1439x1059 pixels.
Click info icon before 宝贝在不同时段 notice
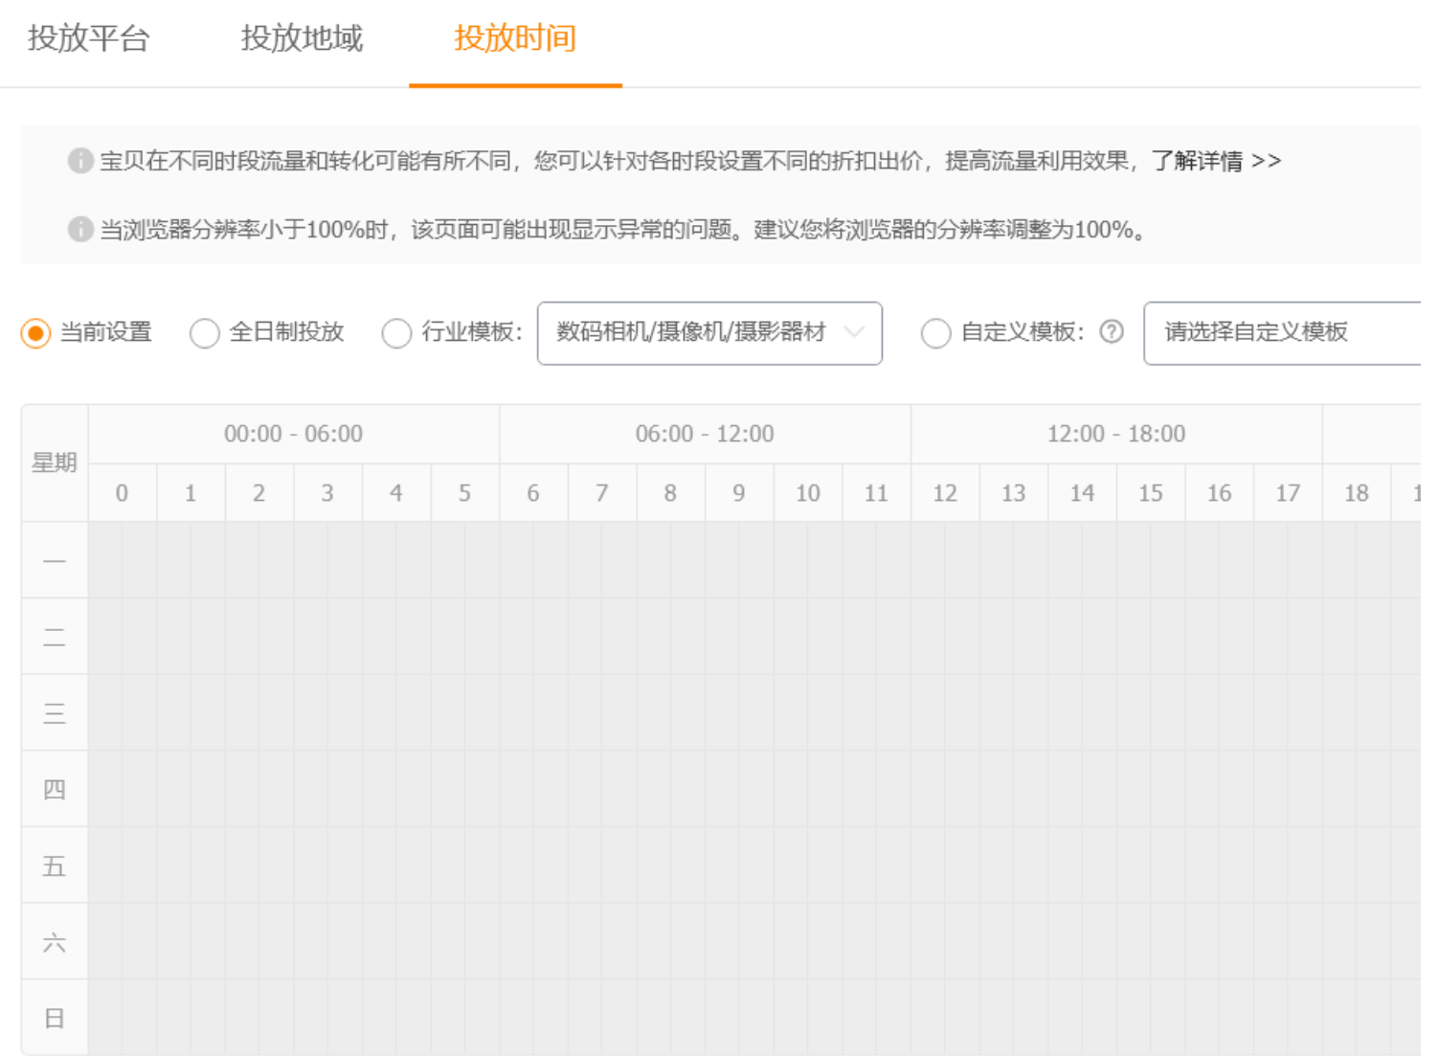80,161
